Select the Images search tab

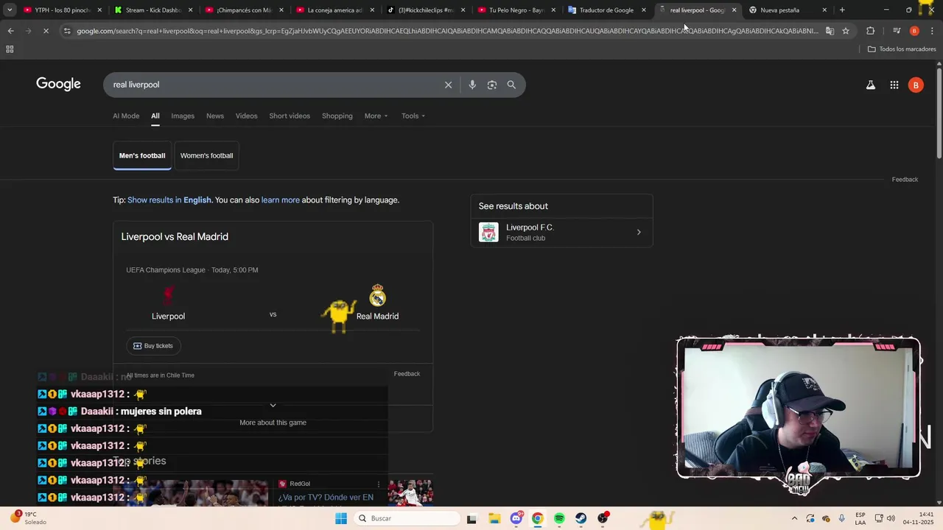point(183,116)
